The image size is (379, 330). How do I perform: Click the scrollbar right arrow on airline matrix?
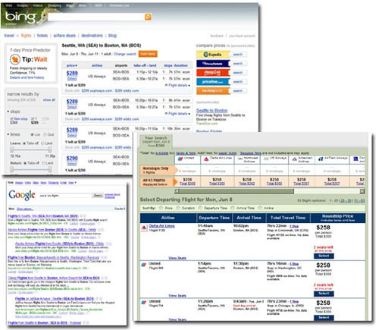(362, 191)
